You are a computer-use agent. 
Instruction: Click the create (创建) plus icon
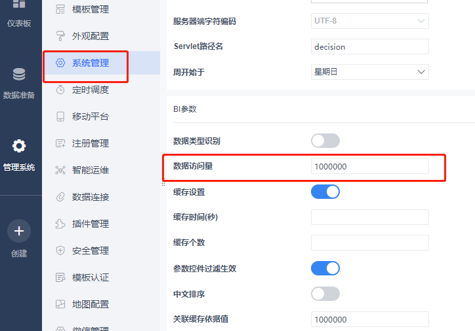click(19, 231)
